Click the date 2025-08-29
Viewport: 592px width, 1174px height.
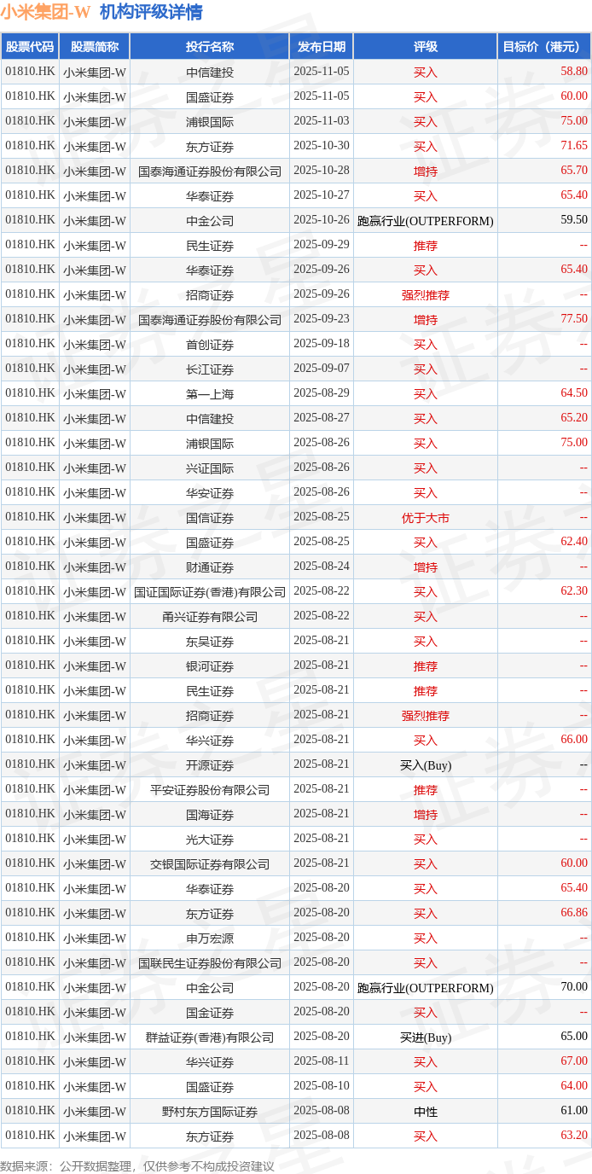[x=322, y=393]
